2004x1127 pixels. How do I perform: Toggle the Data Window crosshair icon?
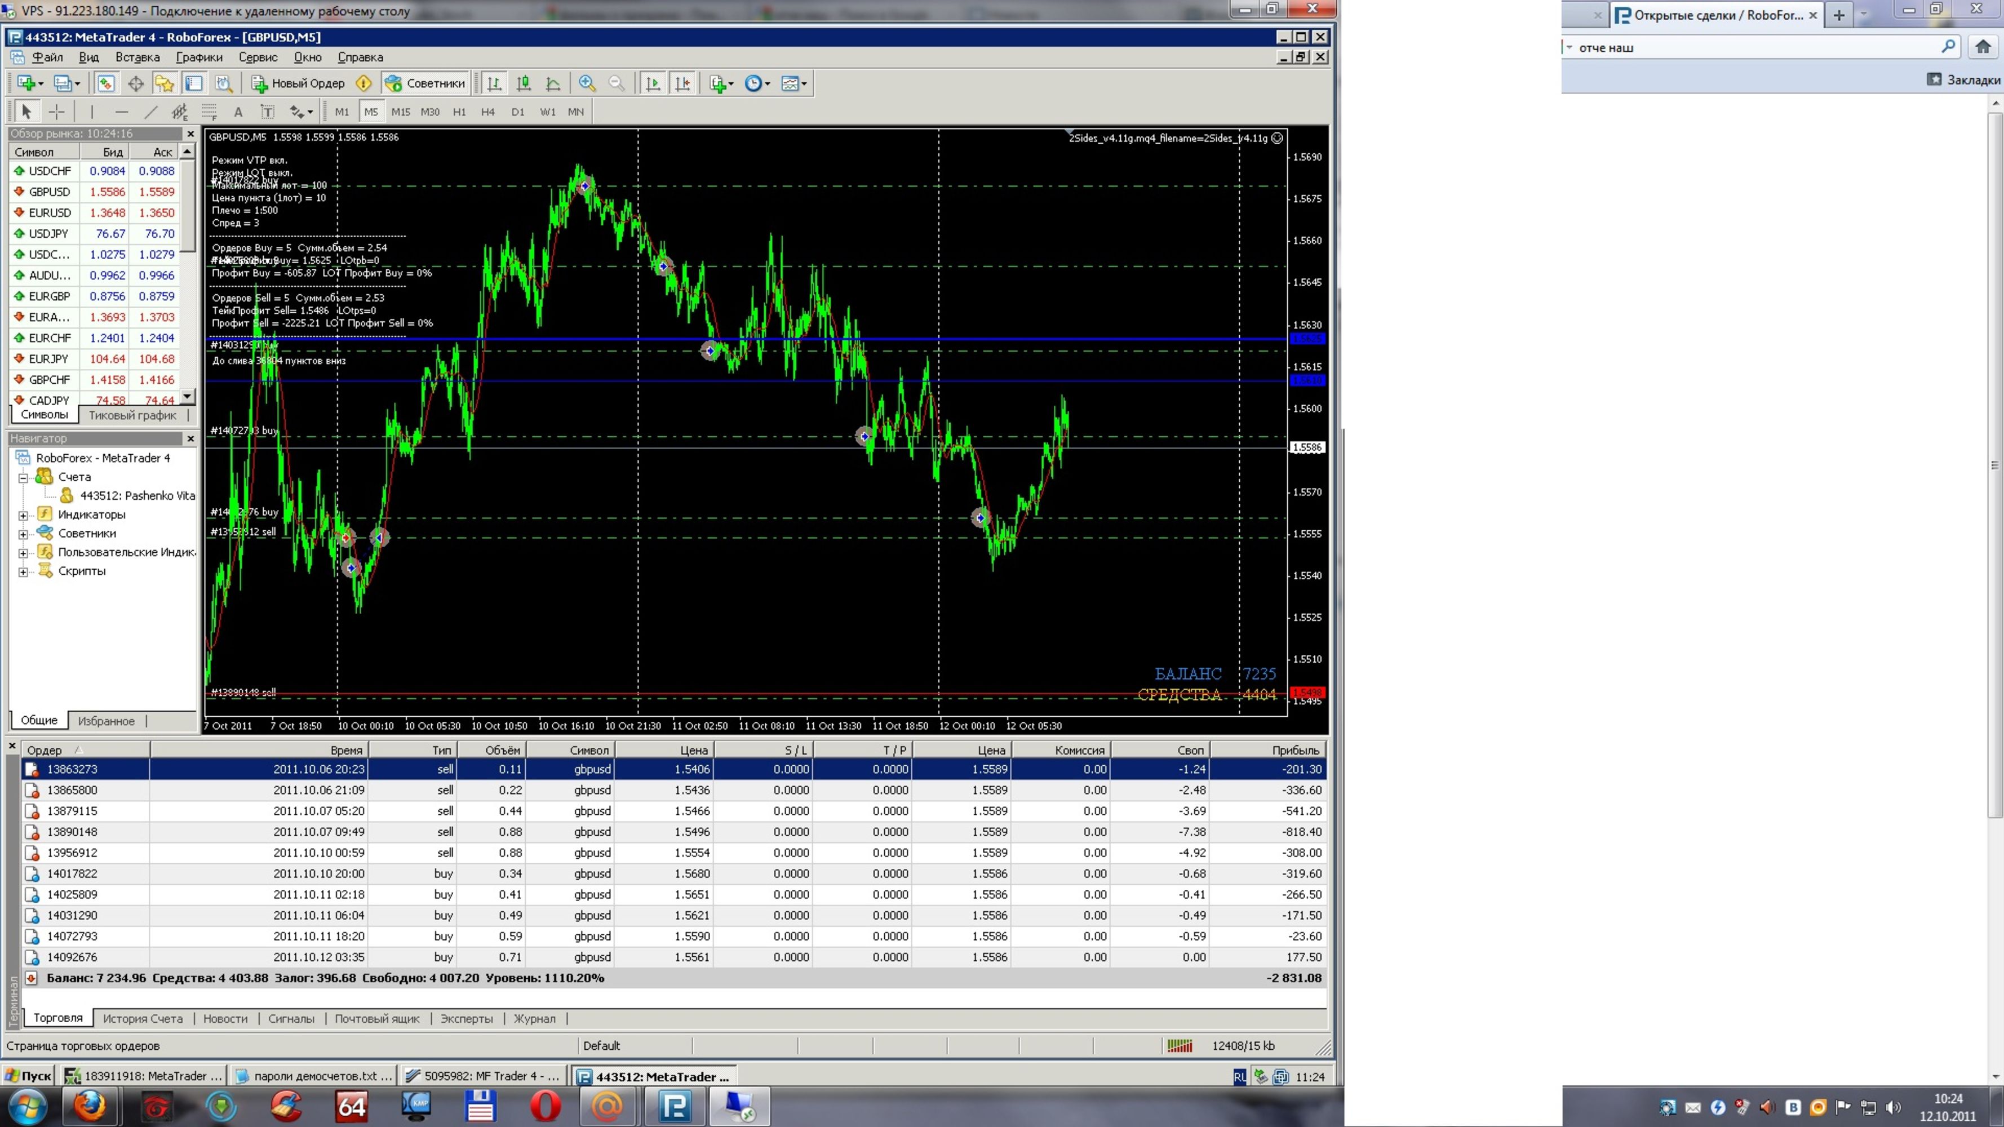[x=135, y=83]
